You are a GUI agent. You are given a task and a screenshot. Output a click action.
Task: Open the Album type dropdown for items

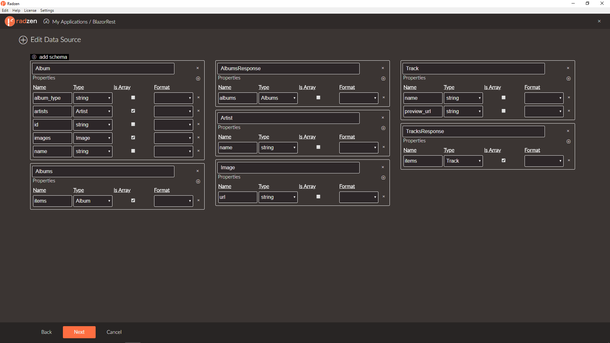click(x=93, y=201)
